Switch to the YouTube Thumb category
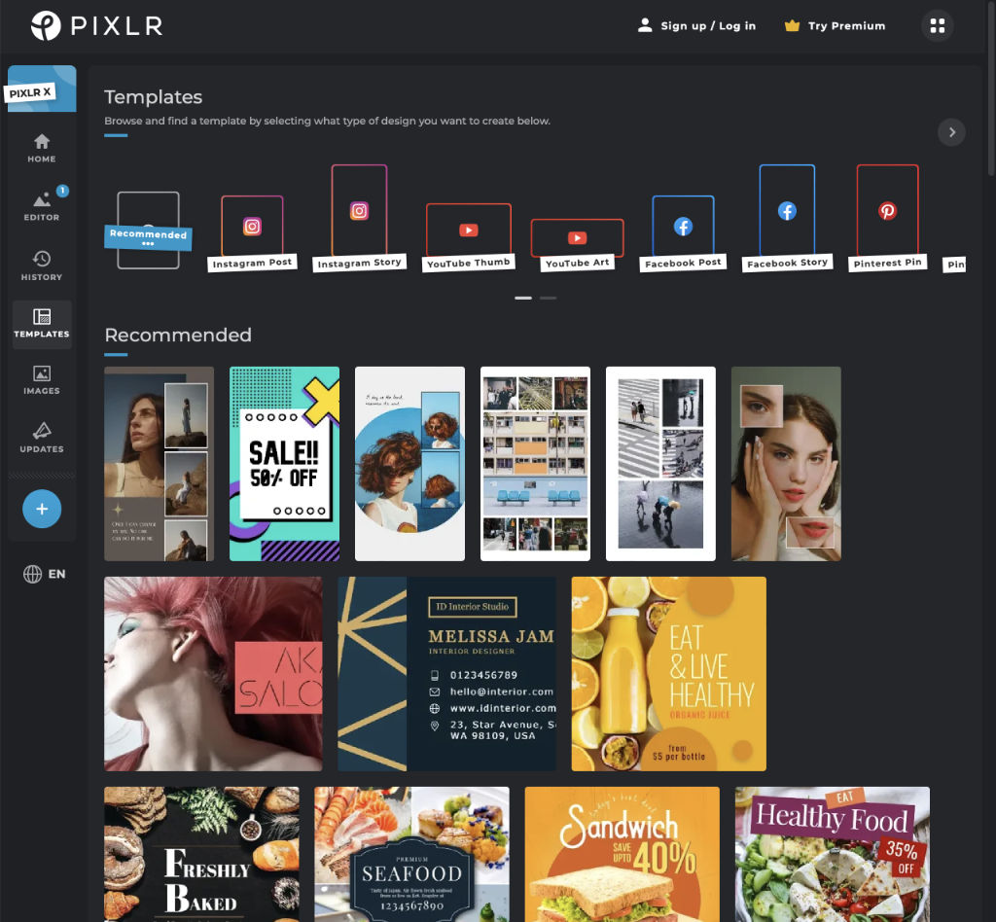 468,229
